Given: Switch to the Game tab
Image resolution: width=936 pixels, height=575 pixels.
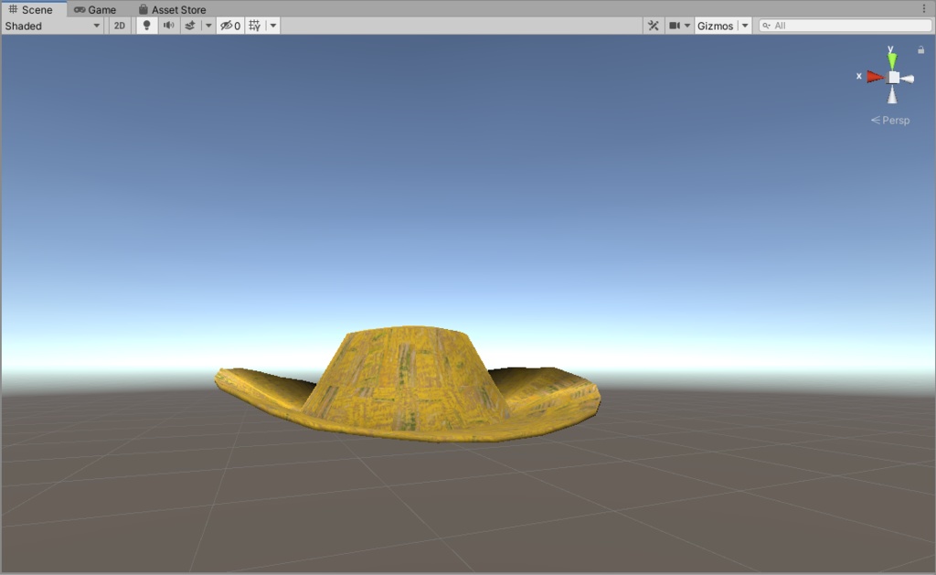Looking at the screenshot, I should (95, 9).
